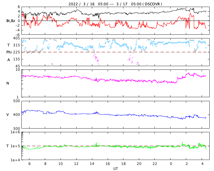Click the 1e+4 temperature tick label
Viewport: 214px width, 171px height.
coord(15,160)
